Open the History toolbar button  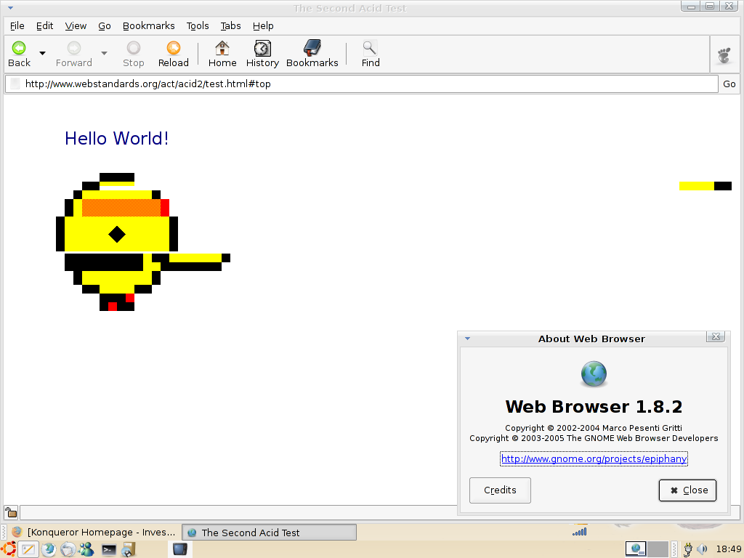tap(262, 54)
